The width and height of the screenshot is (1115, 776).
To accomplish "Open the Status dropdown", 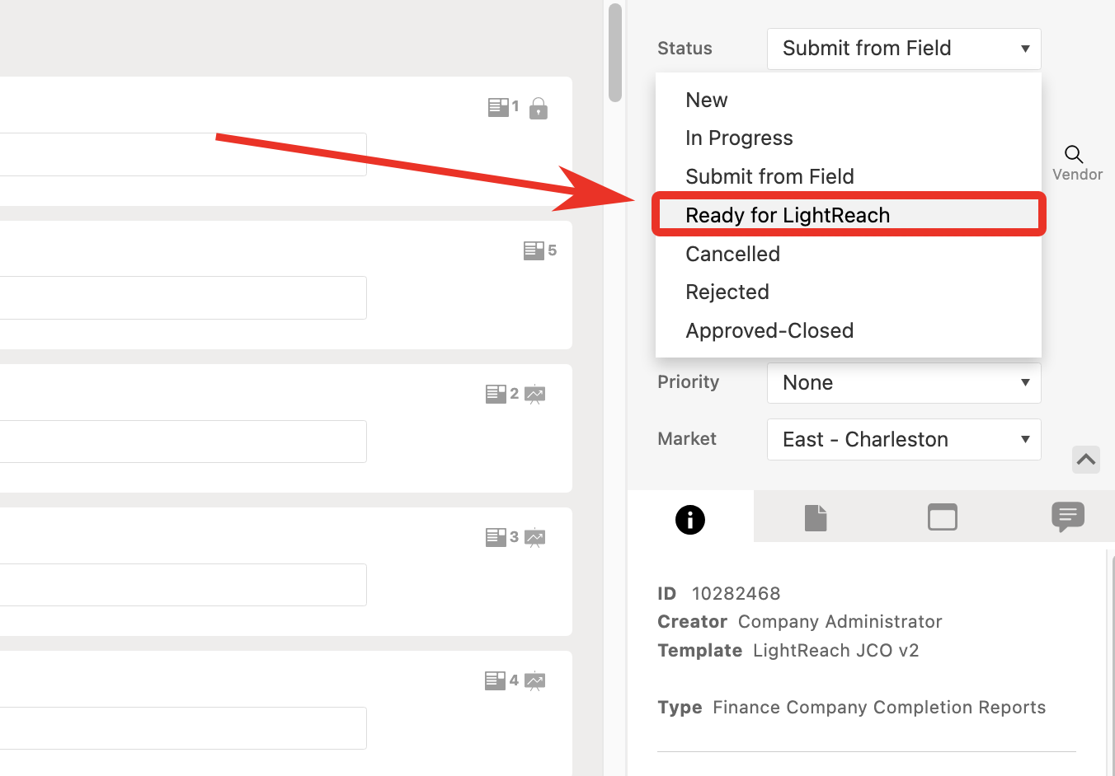I will [x=903, y=49].
